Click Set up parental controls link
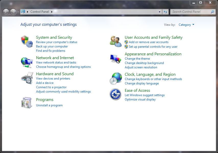The height and width of the screenshot is (153, 218). point(153,47)
